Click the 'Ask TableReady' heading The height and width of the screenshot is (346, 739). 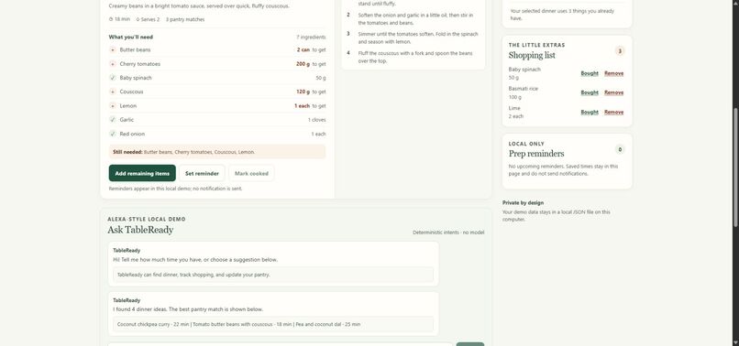click(140, 230)
